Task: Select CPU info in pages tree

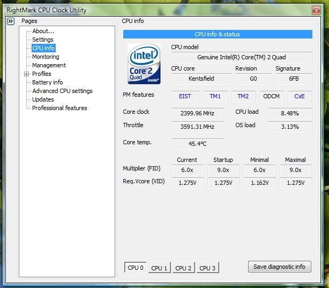Action: [43, 48]
